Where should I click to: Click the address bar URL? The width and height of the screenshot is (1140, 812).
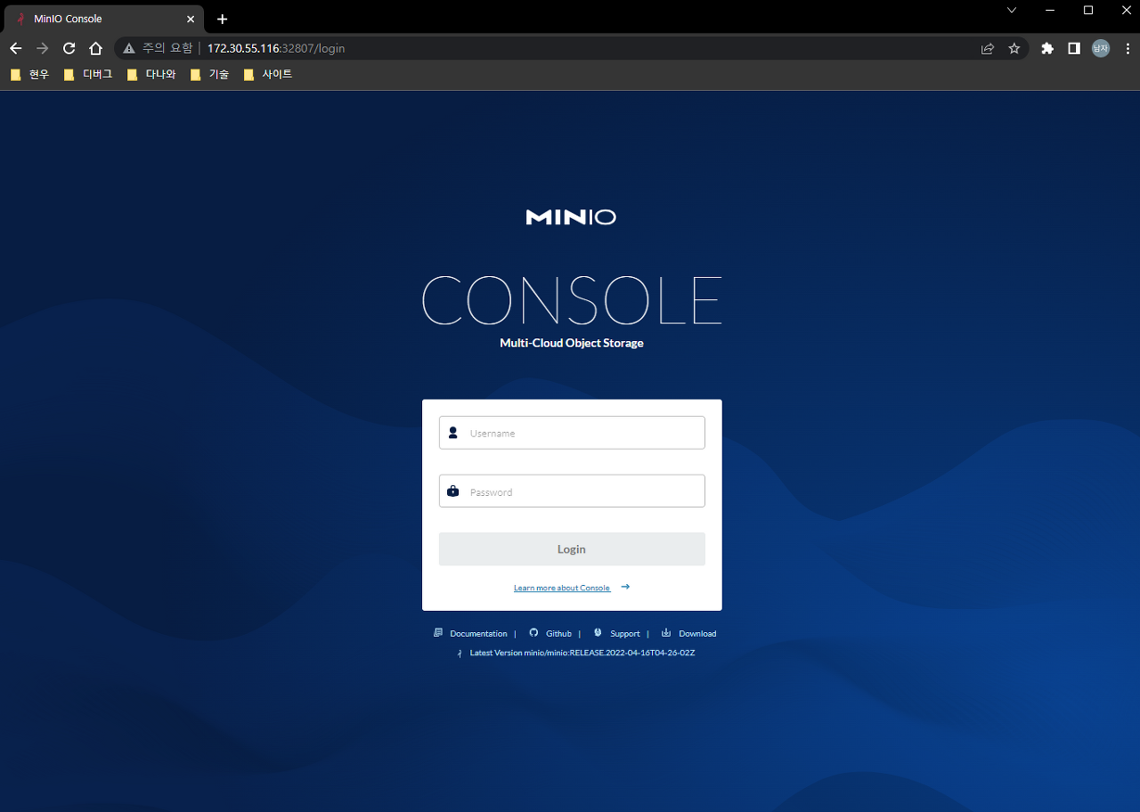(276, 49)
